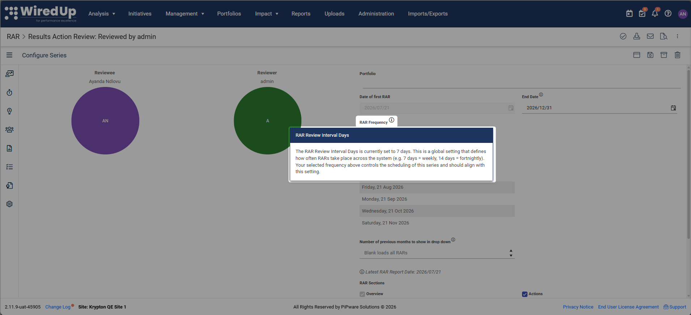Select the Friday, 21 Aug 2026 row

click(x=437, y=187)
